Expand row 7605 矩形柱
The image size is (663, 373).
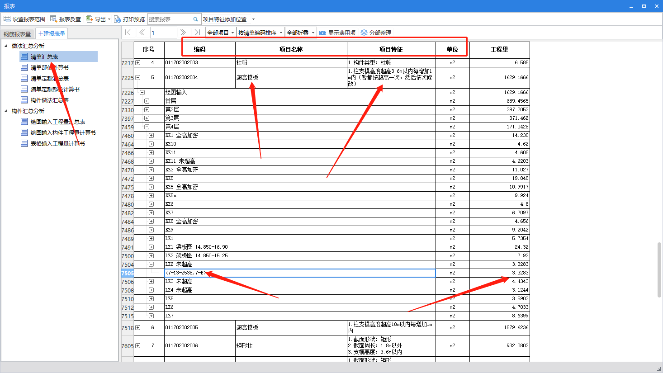(138, 346)
